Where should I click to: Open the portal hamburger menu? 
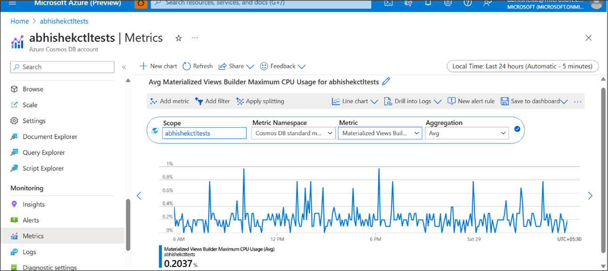coord(12,3)
